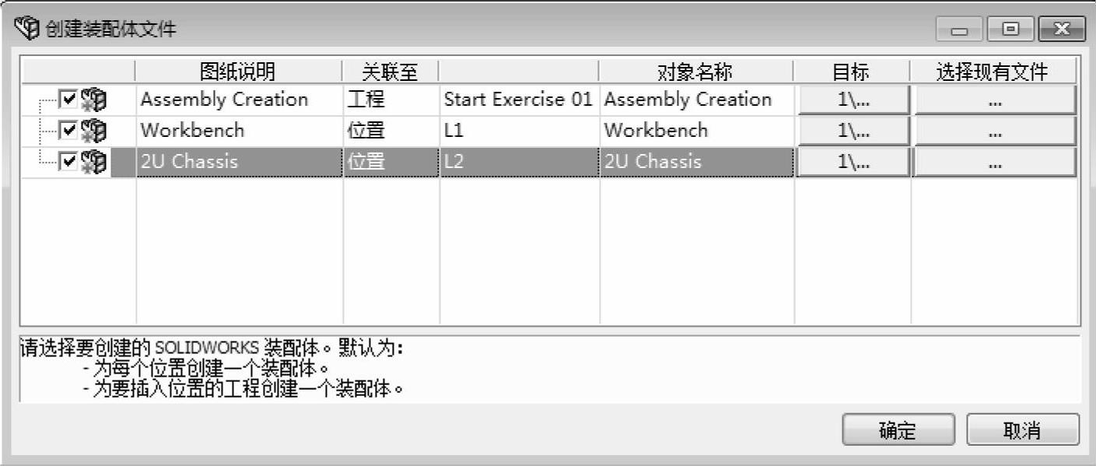Select the Start Exercise 01 cell
Viewport: 1096px width, 466px height.
518,100
